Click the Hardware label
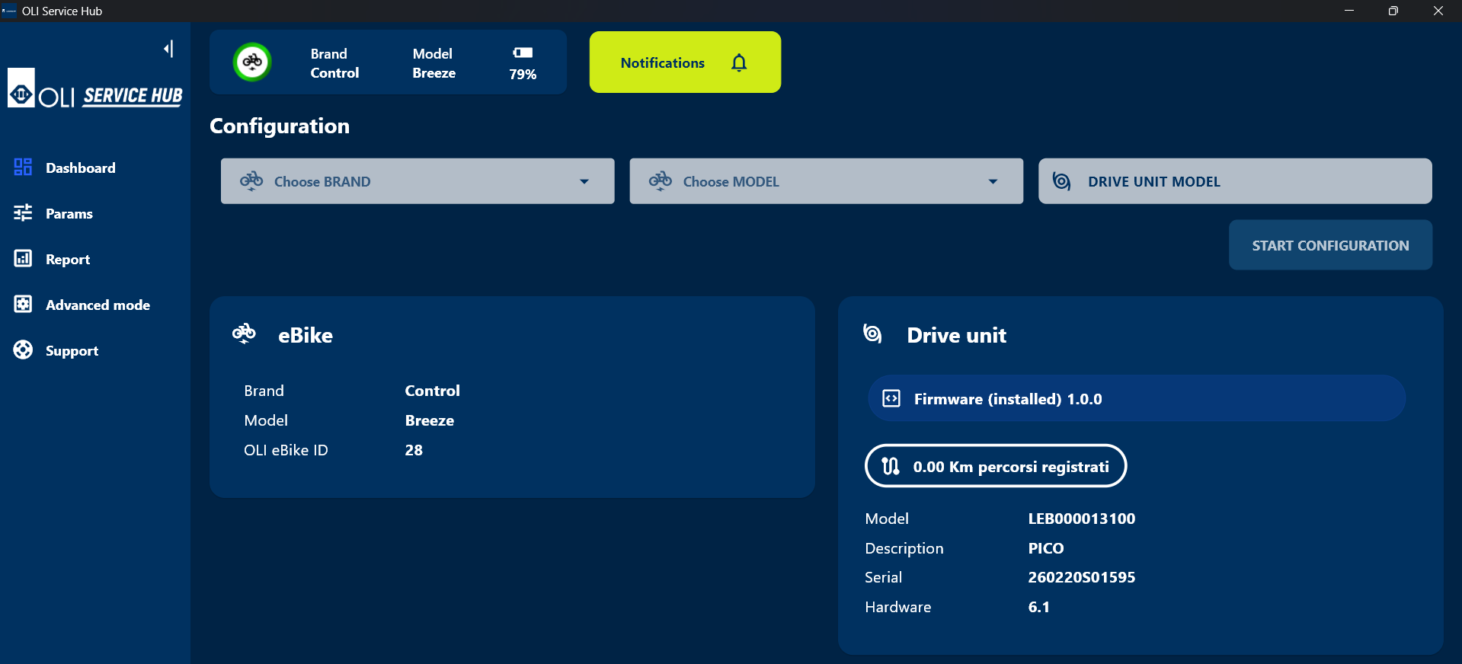The width and height of the screenshot is (1462, 664). pyautogui.click(x=898, y=607)
